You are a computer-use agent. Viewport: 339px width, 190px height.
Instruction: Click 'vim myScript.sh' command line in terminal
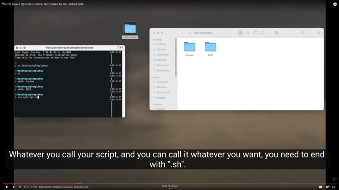point(27,97)
